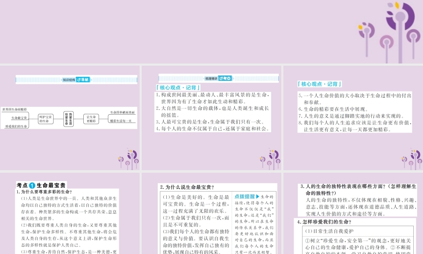Select the 让生命更精彩 box in the mind map
The image size is (423, 254).
coord(91,119)
